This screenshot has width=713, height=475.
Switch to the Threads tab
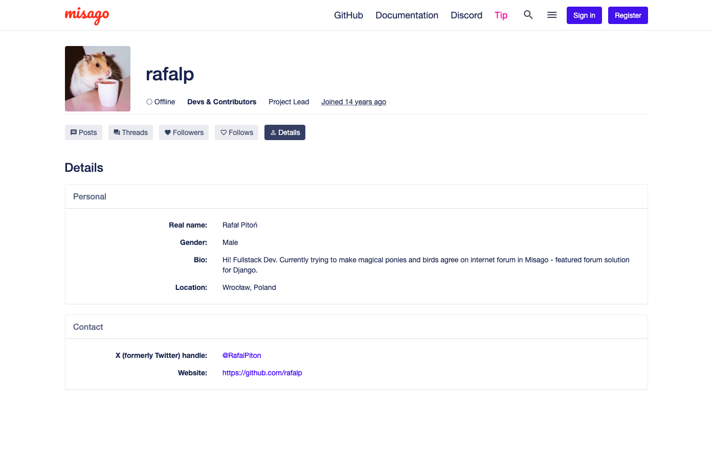130,132
